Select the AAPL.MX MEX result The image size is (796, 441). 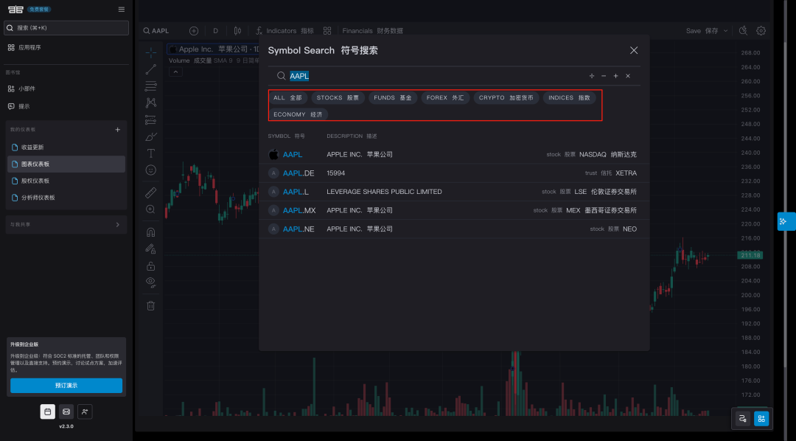(x=454, y=210)
